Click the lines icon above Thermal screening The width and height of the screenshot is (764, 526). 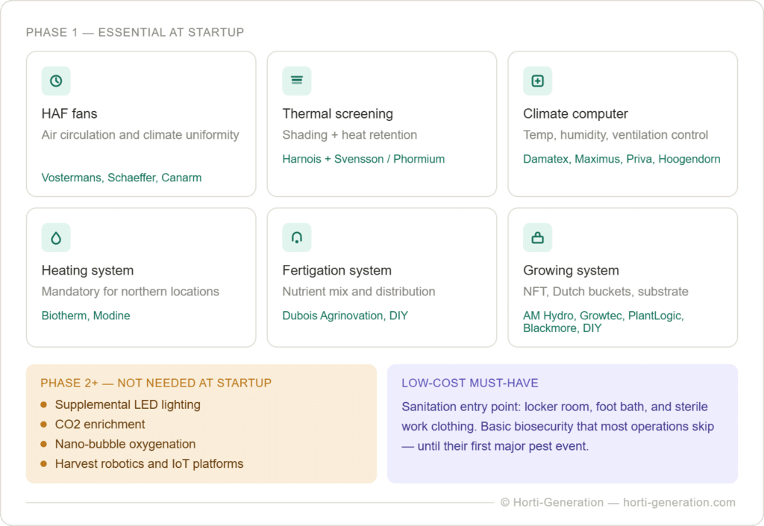(297, 81)
